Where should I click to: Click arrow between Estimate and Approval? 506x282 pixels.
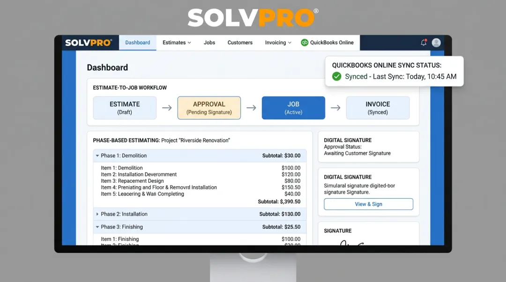point(167,108)
